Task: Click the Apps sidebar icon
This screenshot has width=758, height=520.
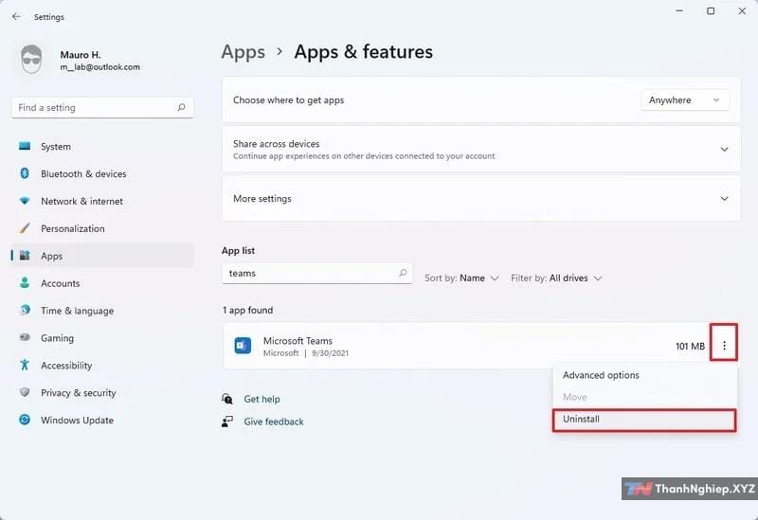Action: [25, 256]
